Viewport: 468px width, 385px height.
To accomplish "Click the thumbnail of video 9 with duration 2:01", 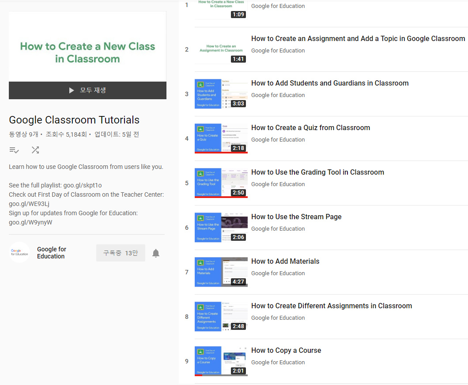I will coord(221,361).
